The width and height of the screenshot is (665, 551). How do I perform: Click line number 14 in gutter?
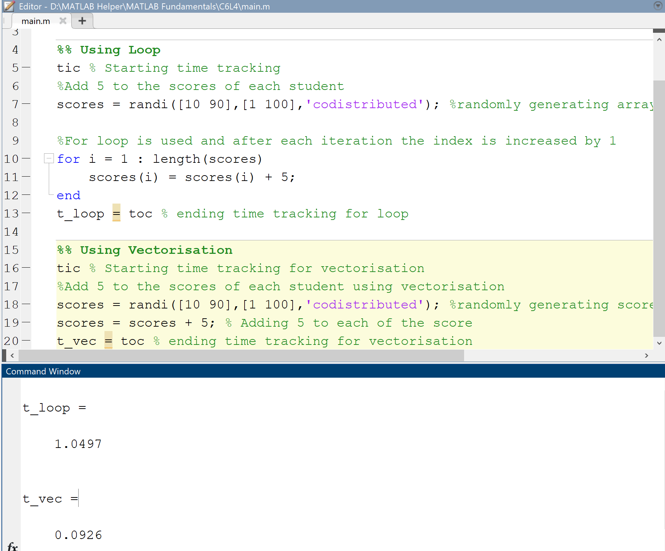pos(11,232)
